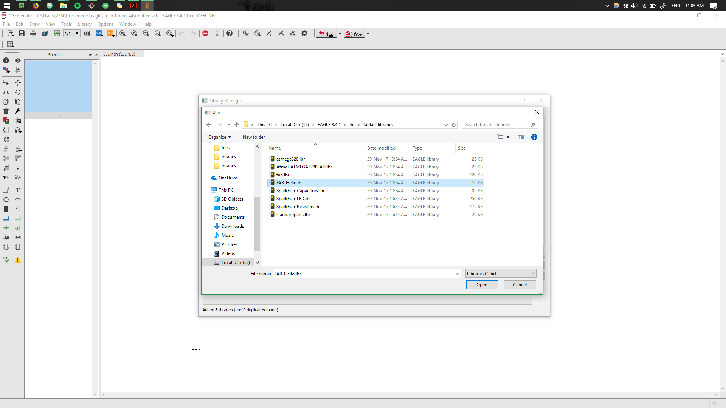Select the Text tool (T) in left palette

click(x=18, y=190)
